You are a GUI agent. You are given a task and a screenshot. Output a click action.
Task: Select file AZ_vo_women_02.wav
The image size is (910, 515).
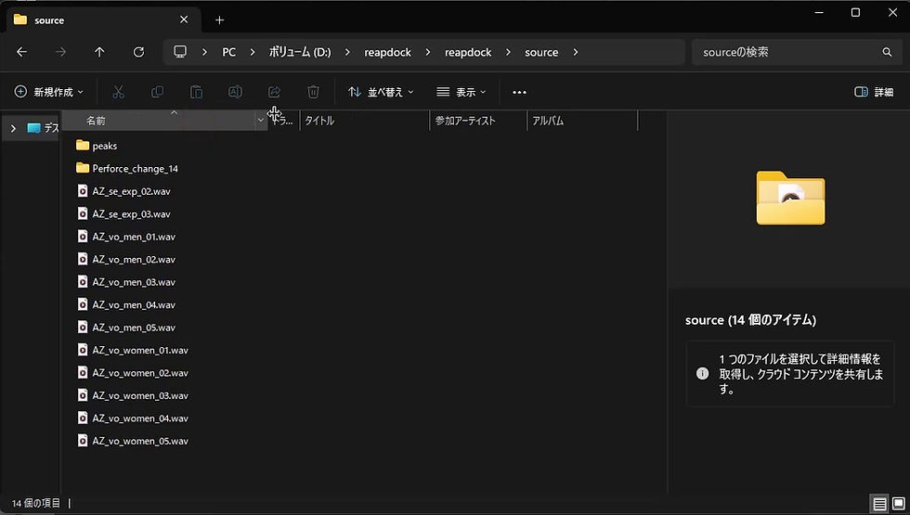click(x=140, y=373)
